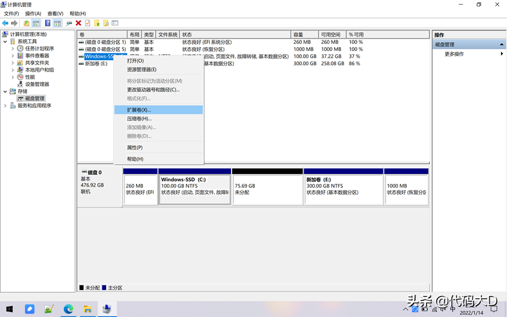Choose 压缩卷(H)... from the context menu

pos(139,119)
